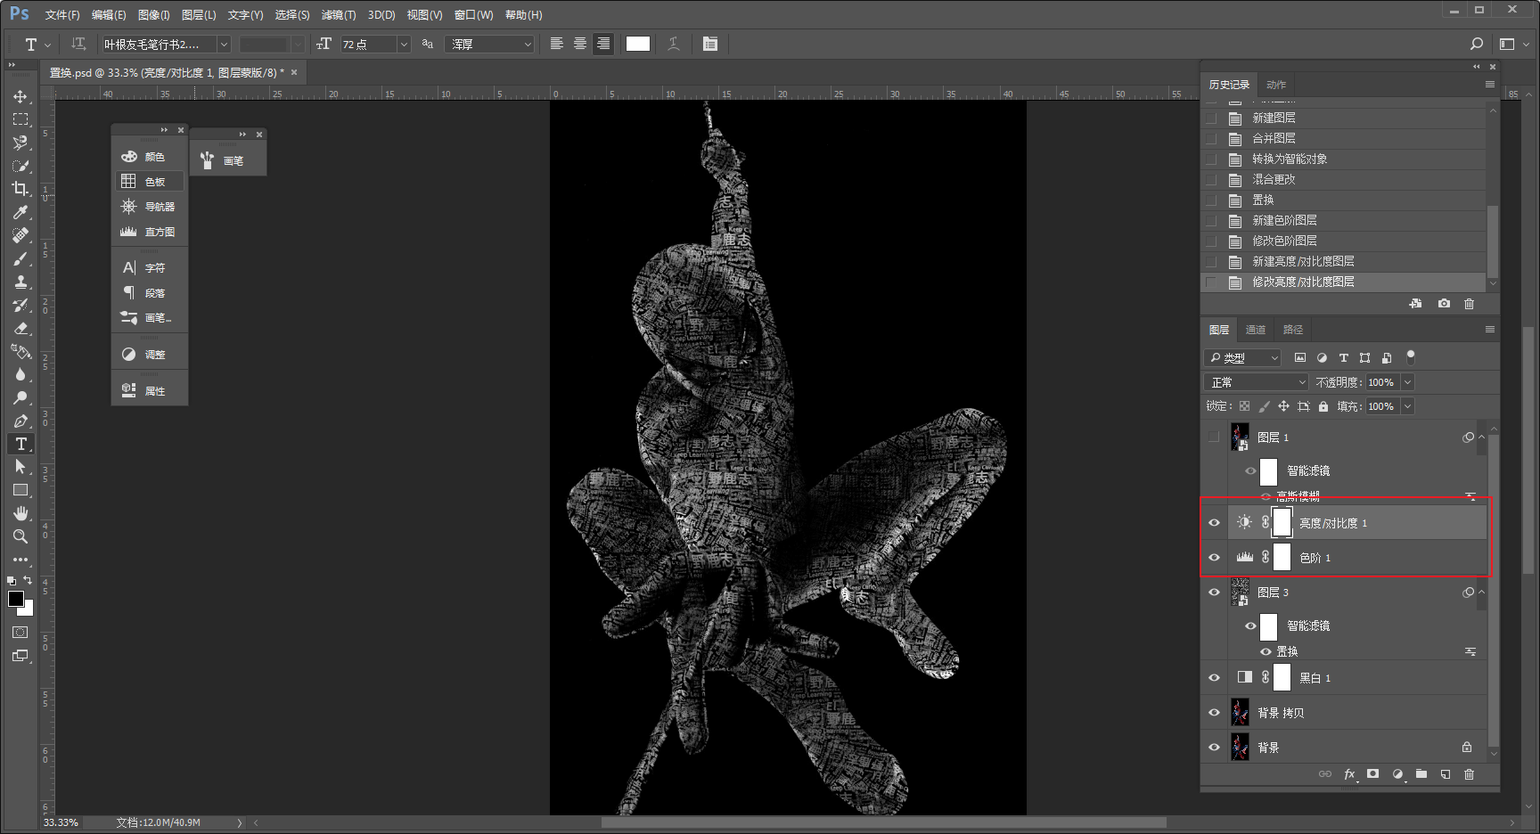
Task: Select the Hand tool
Action: 20,513
